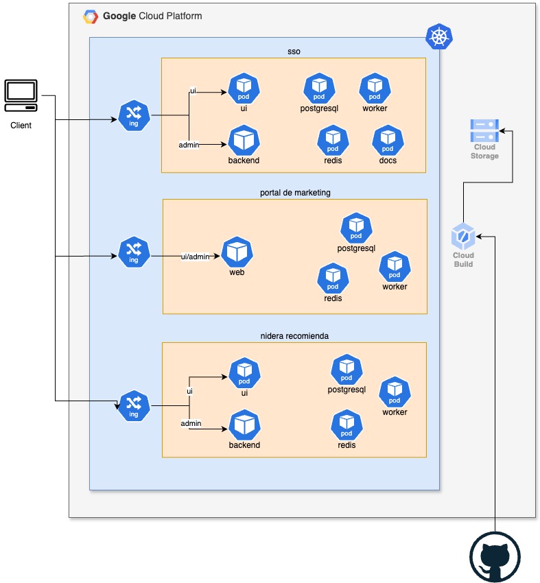Screen dimensions: 540x583
Task: Click the docs pod icon
Action: point(388,140)
